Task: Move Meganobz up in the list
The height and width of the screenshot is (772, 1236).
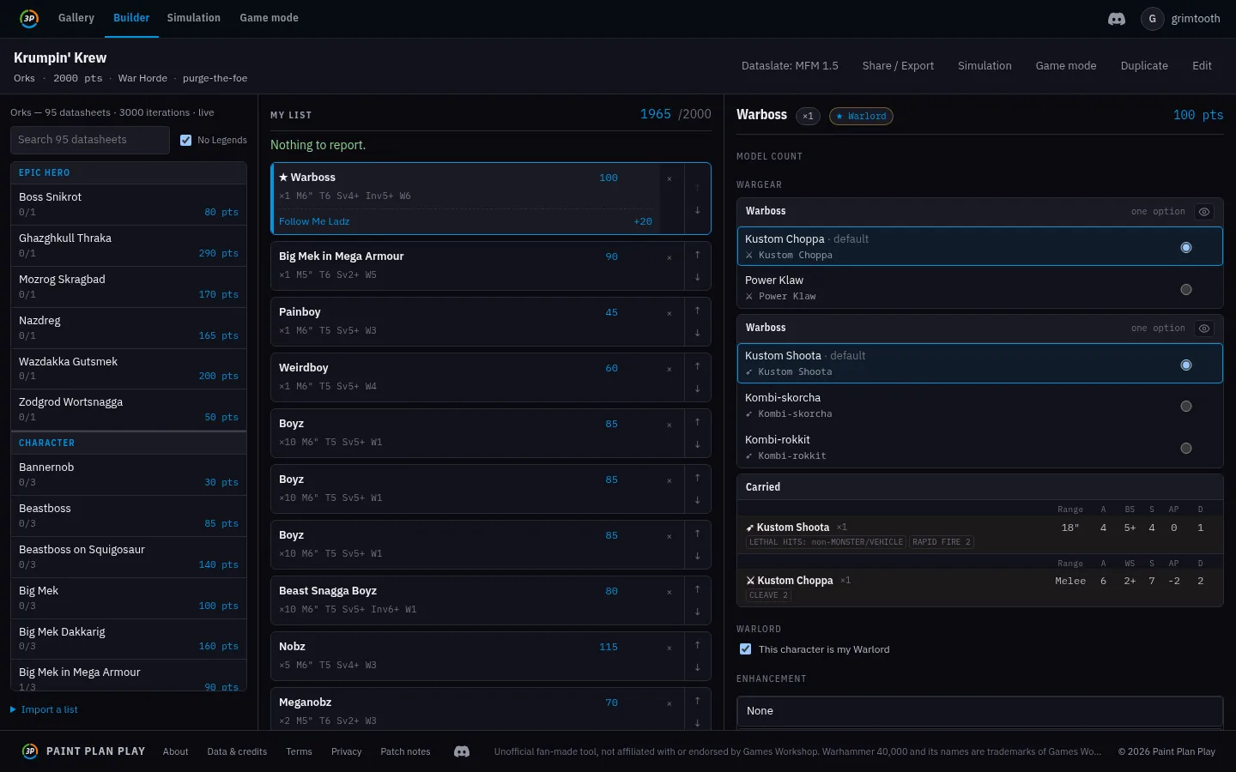Action: point(697,701)
